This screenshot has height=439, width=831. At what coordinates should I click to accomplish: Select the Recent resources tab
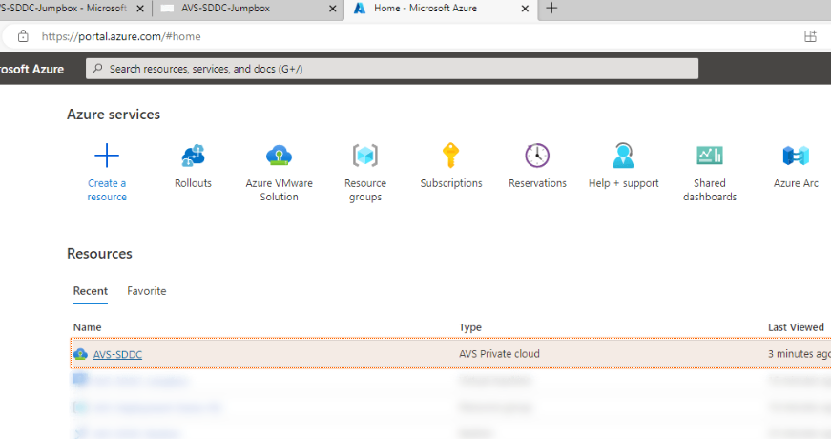(x=90, y=291)
